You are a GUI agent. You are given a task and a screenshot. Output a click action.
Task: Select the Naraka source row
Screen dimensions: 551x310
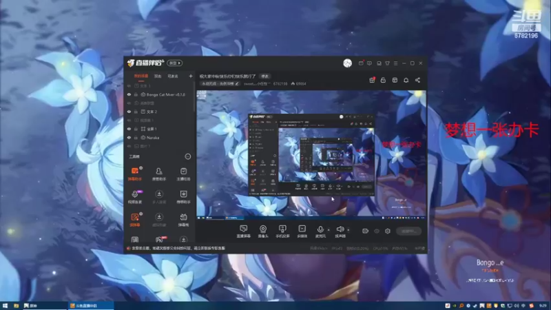[160, 138]
